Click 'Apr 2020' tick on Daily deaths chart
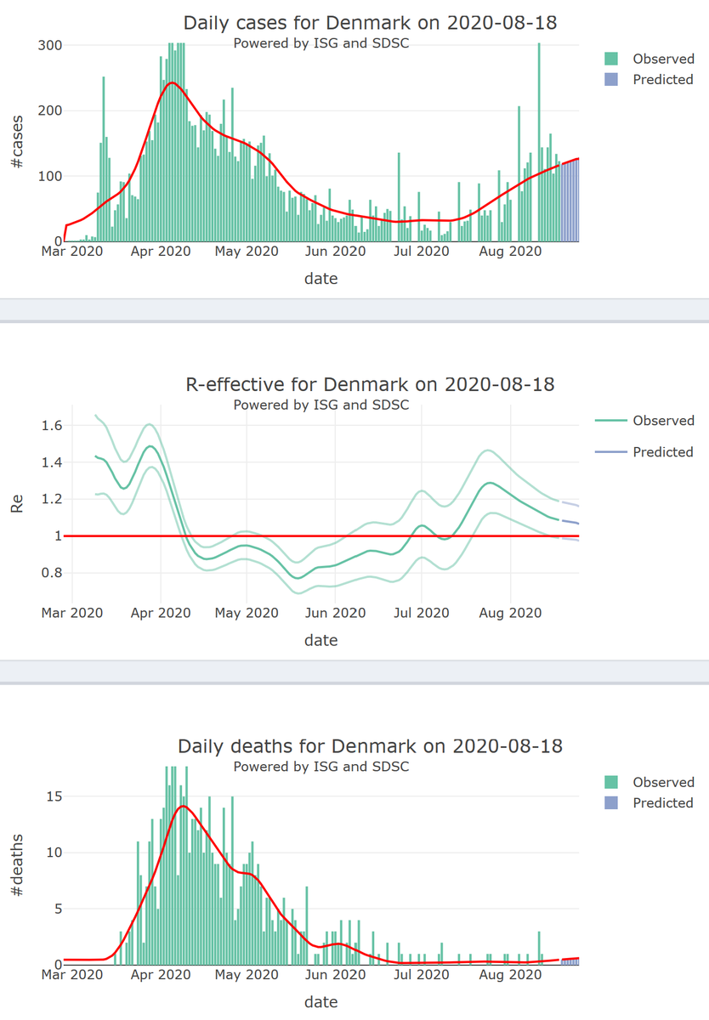This screenshot has width=709, height=1020. point(161,975)
